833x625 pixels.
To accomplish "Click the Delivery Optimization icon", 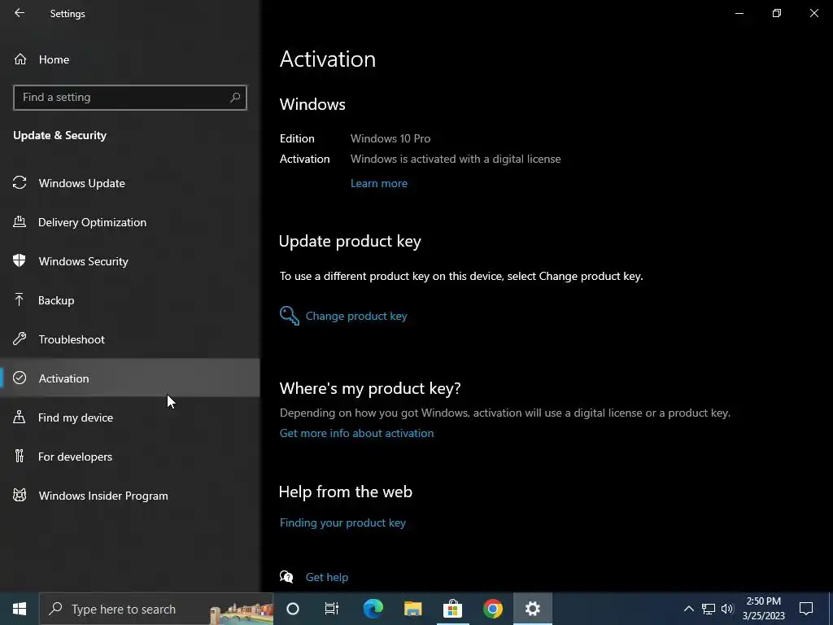I will (20, 221).
